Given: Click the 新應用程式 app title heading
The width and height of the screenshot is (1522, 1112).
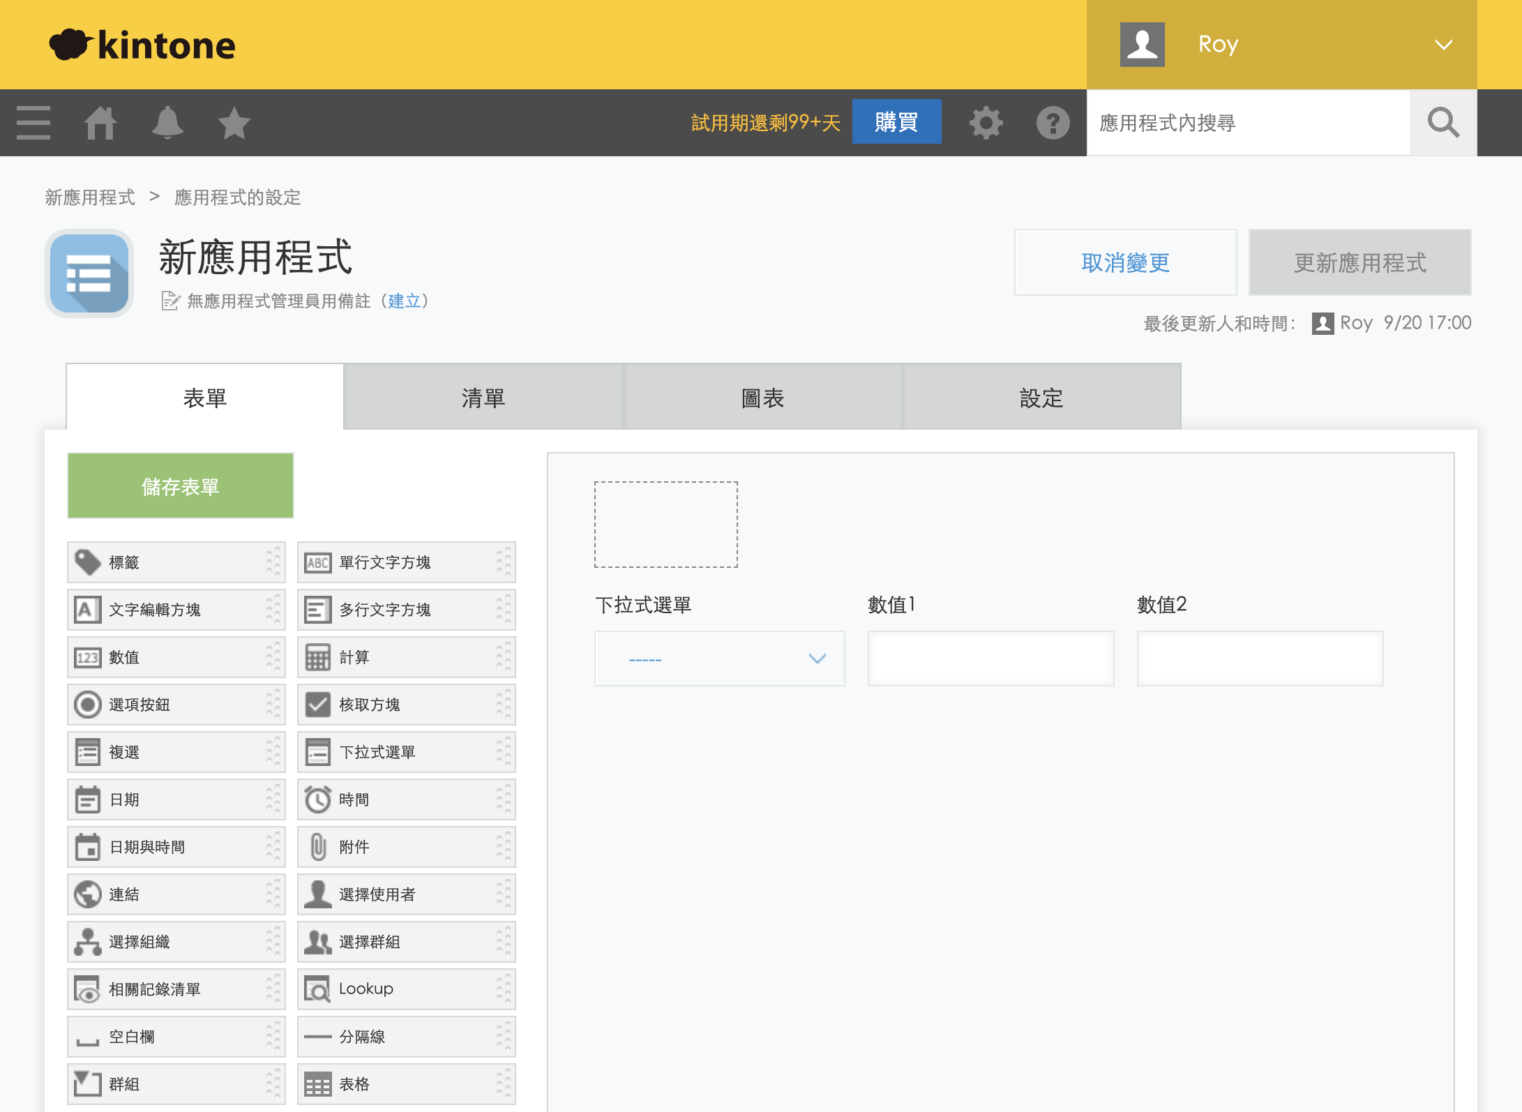Looking at the screenshot, I should click(x=255, y=257).
